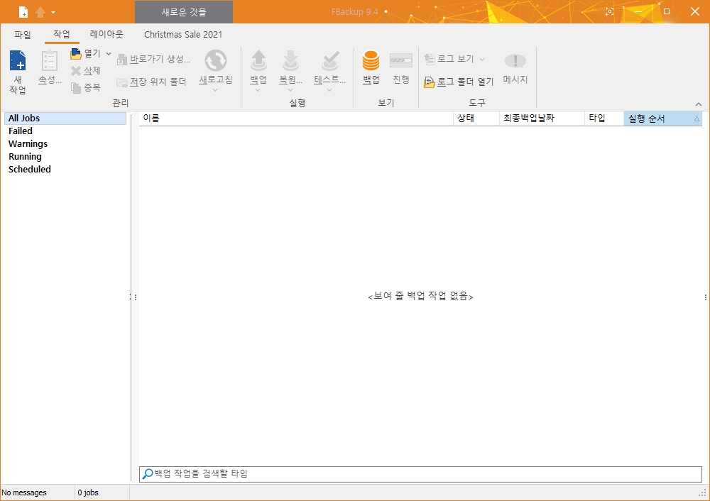
Task: Open the Christmas Sale 2021 tab
Action: coord(183,34)
